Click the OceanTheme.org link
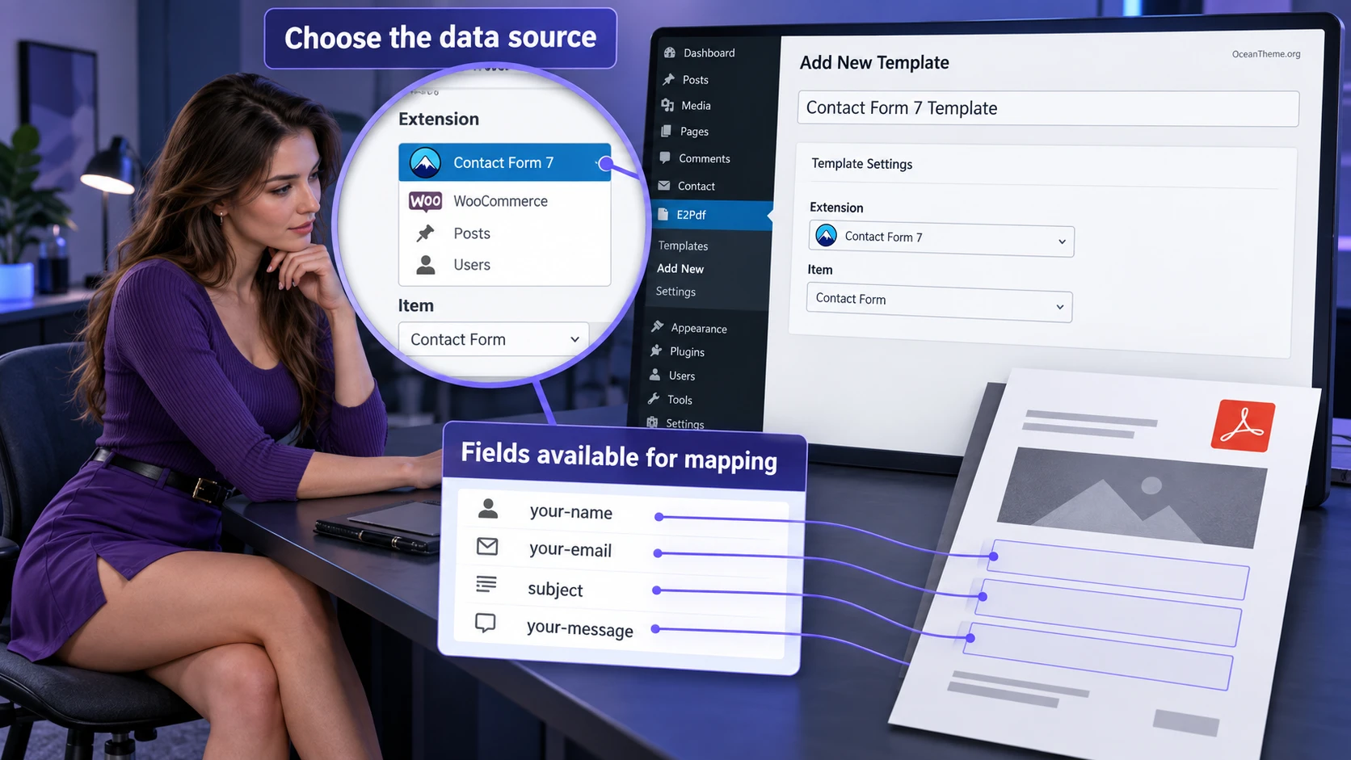Image resolution: width=1351 pixels, height=760 pixels. (1266, 54)
